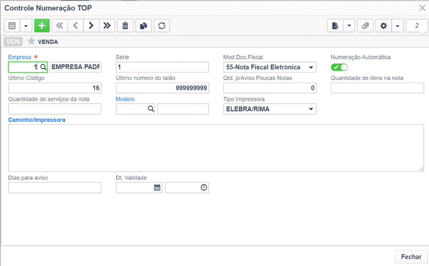Click the Caminho/Impressora resize handle
429x266 pixels.
tap(421, 169)
